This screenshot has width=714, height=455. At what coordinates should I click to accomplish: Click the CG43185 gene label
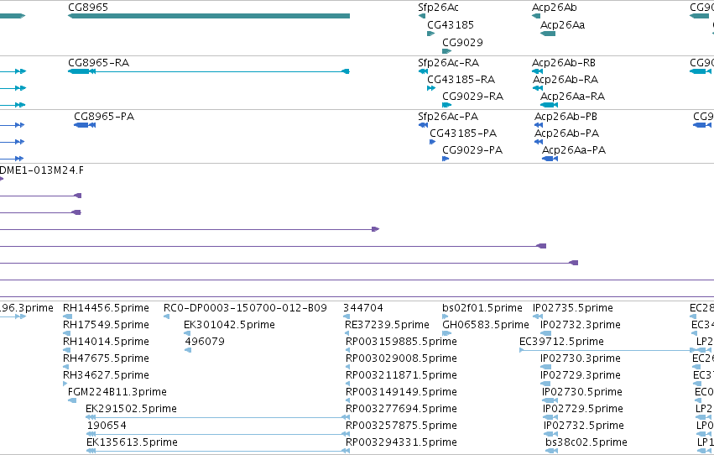[451, 25]
